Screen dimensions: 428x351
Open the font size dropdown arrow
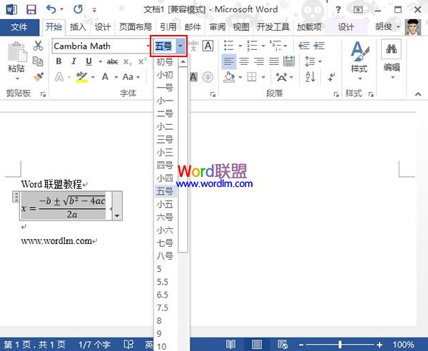(180, 46)
